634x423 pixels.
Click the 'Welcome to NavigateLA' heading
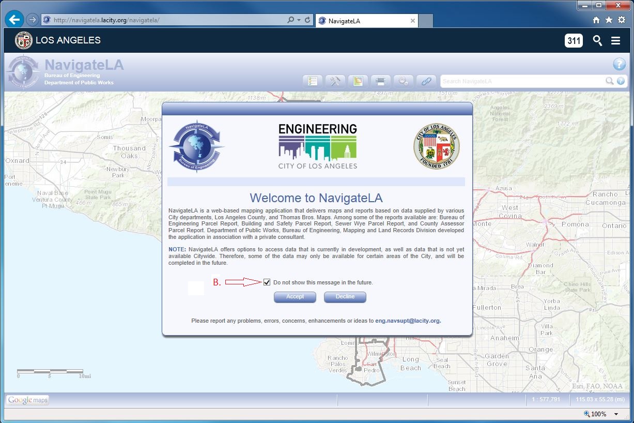pos(316,198)
